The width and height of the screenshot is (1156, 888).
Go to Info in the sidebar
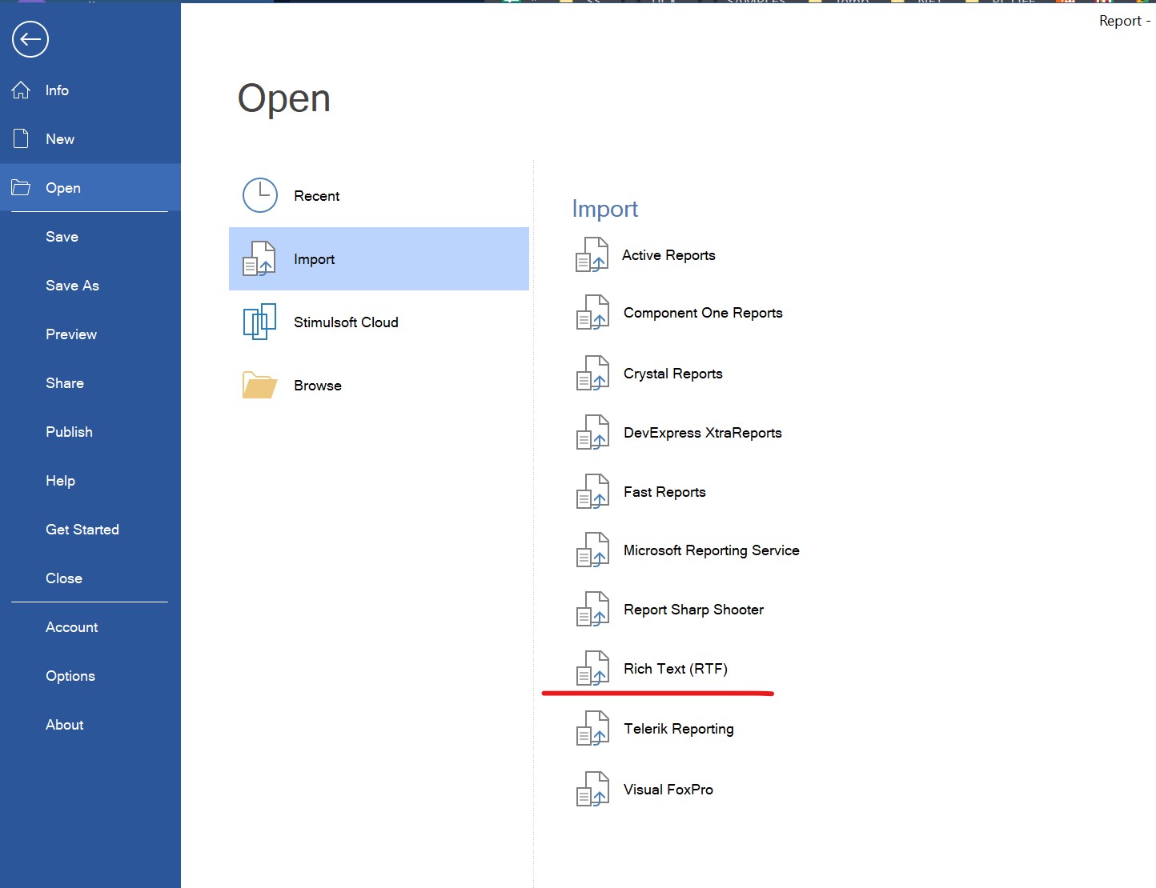(x=57, y=90)
